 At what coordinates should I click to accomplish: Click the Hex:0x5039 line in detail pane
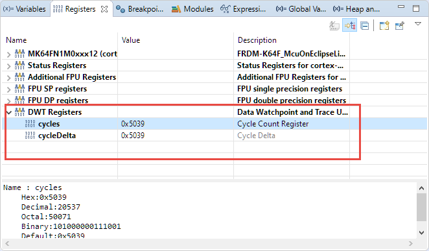point(44,197)
